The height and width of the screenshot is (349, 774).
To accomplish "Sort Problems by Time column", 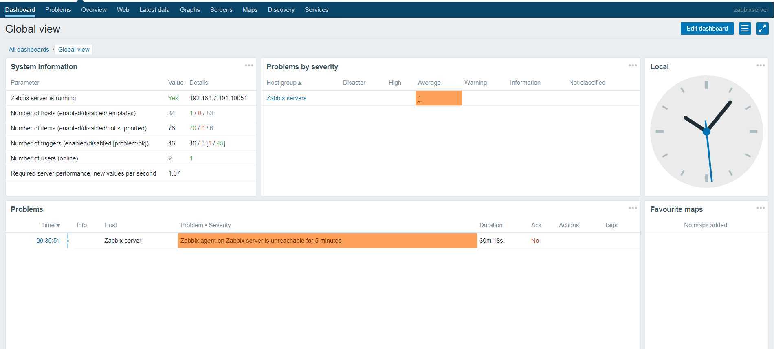I will pos(51,225).
